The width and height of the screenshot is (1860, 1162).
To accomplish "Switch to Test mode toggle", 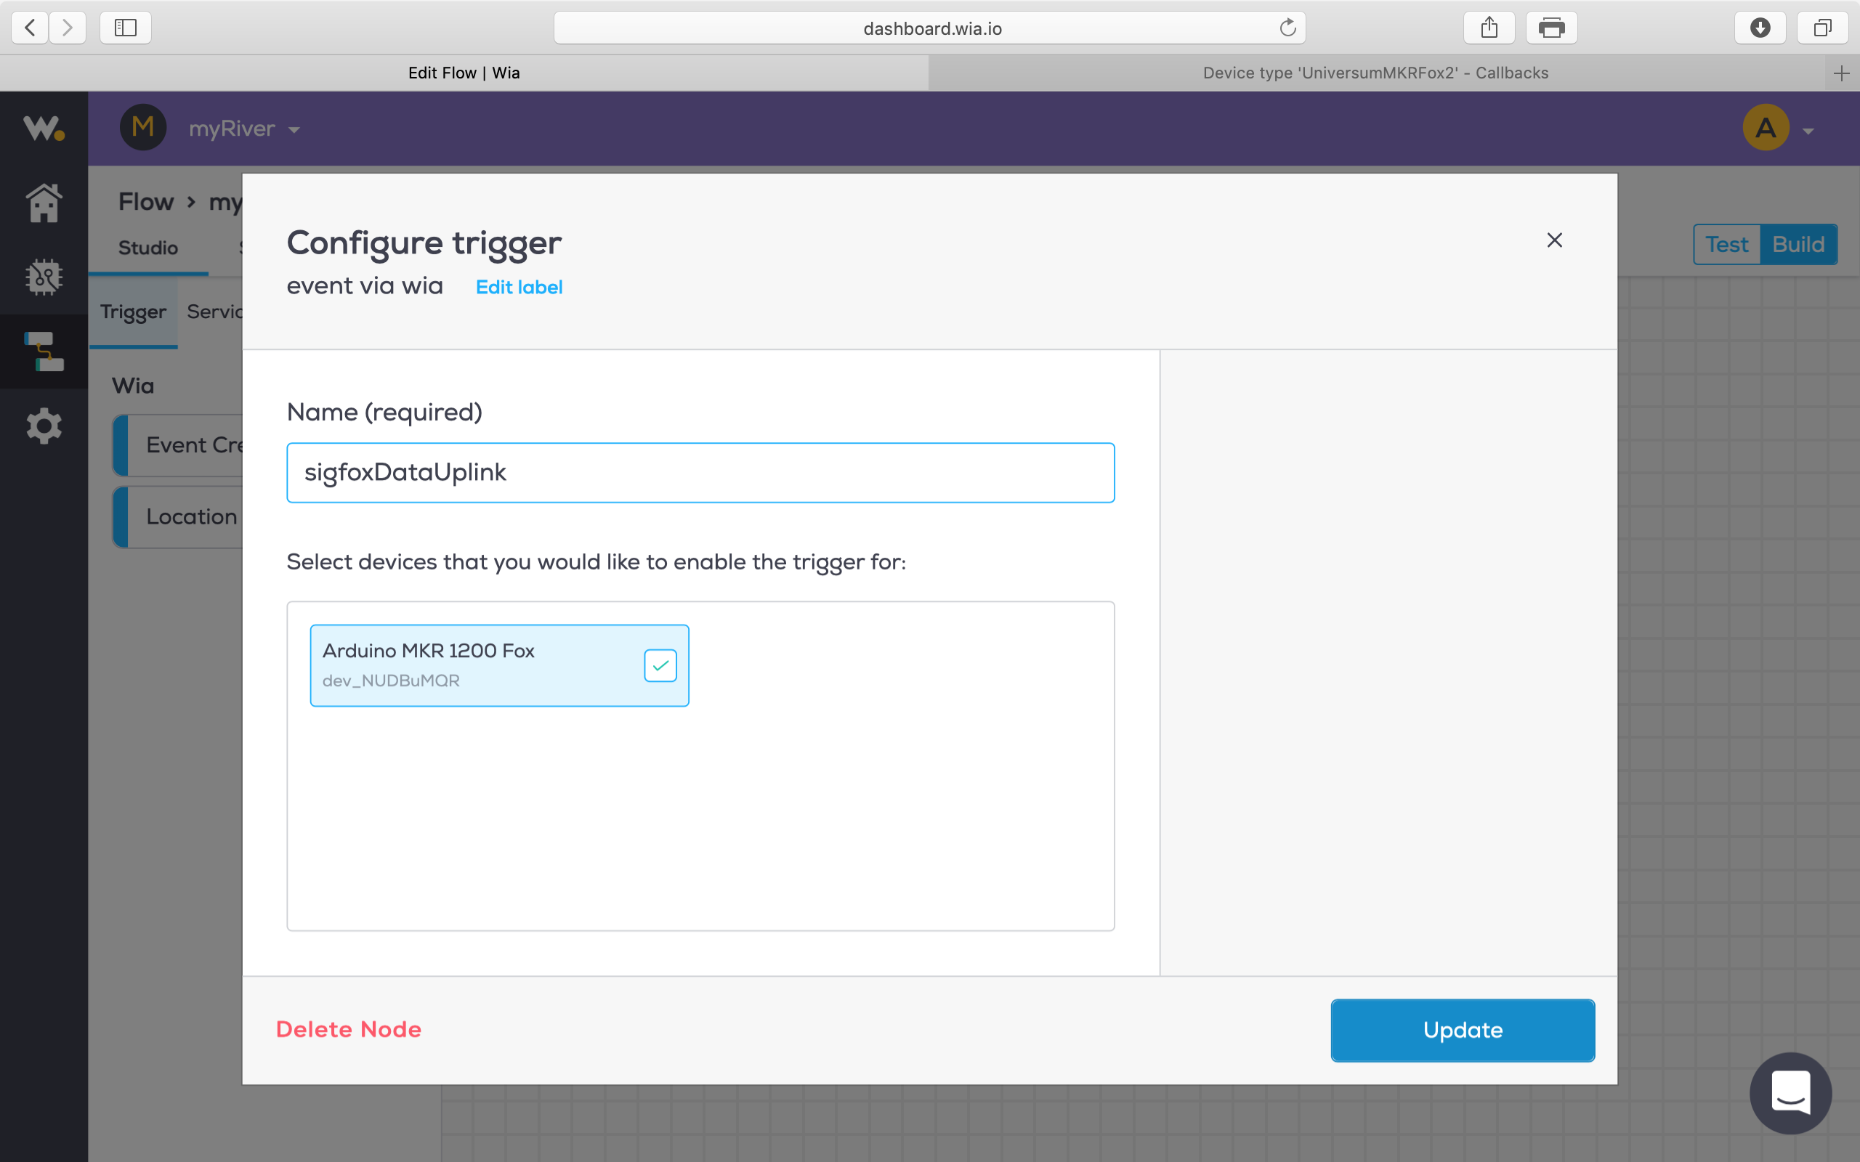I will (x=1726, y=245).
